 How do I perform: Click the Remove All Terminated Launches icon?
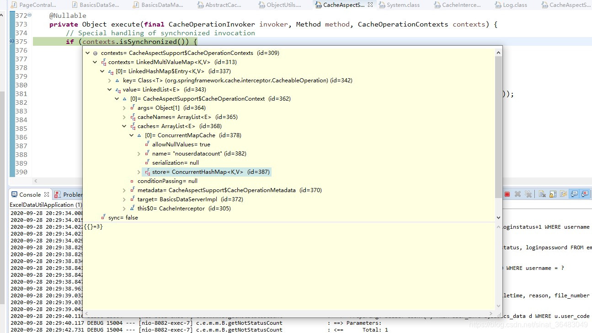click(x=528, y=194)
